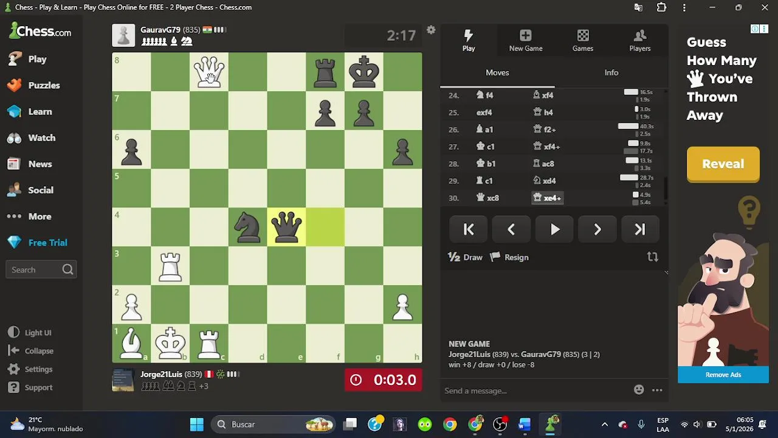Click the Chess.com logo

coord(40,31)
